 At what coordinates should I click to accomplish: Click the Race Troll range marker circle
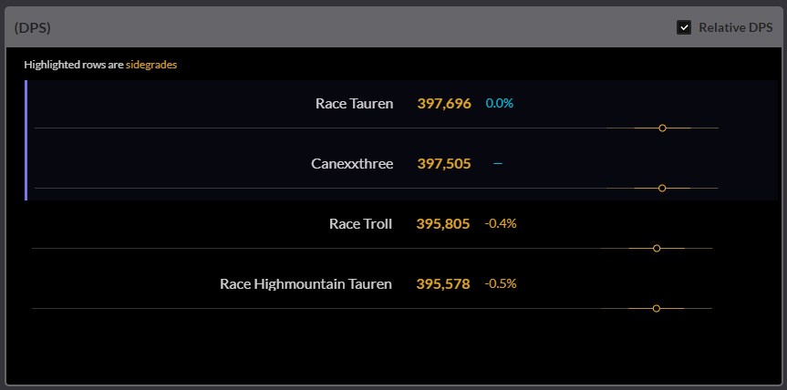click(657, 249)
